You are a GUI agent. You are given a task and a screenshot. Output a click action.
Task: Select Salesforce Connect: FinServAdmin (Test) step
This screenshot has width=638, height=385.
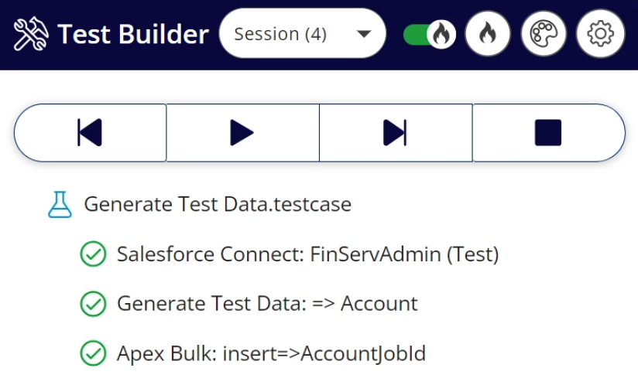click(308, 254)
